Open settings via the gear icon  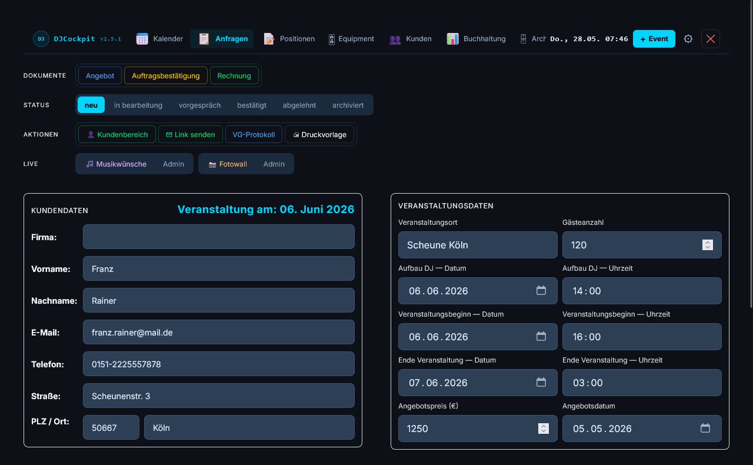coord(688,39)
